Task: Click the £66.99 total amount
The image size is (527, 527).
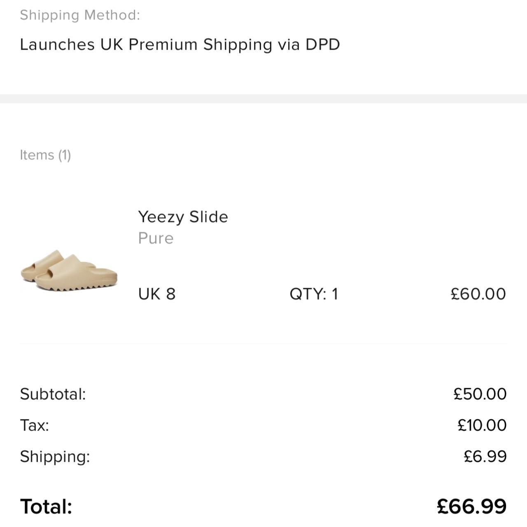Action: click(471, 506)
